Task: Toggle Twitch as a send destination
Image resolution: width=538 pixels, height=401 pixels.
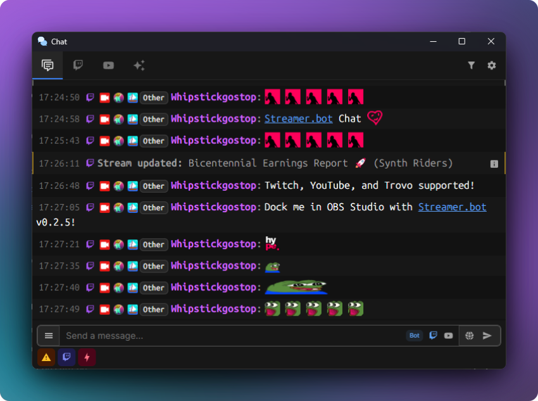Action: point(433,335)
